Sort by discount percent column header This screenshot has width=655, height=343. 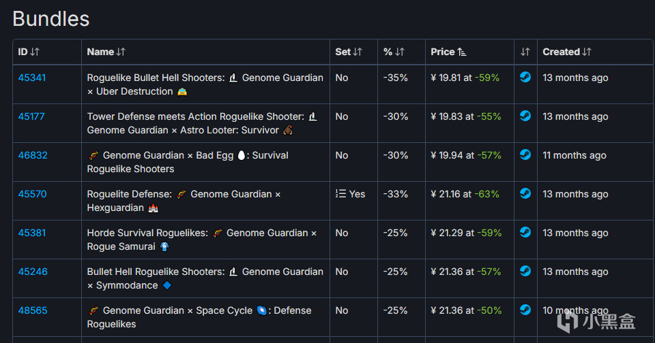click(x=394, y=52)
